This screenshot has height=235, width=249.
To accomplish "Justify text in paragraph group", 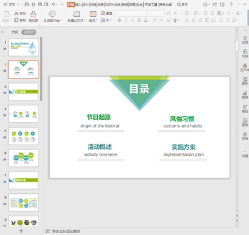I will click(207, 20).
